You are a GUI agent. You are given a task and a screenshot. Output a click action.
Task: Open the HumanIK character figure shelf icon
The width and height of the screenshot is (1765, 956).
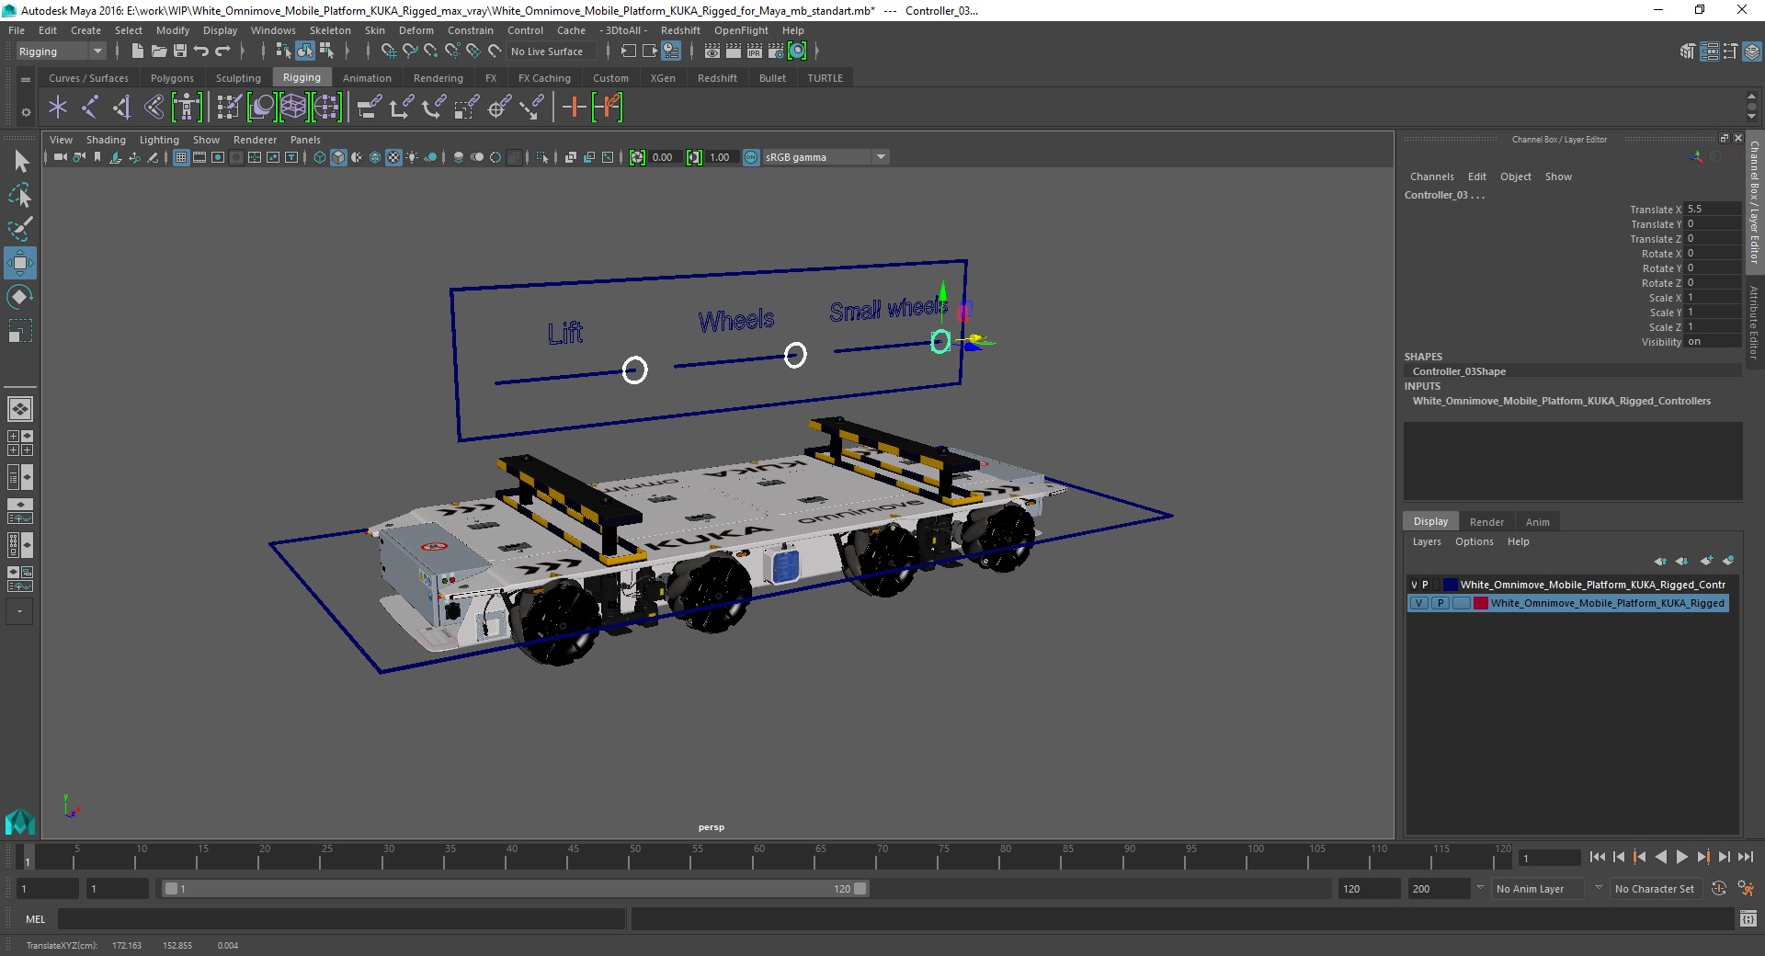[187, 108]
